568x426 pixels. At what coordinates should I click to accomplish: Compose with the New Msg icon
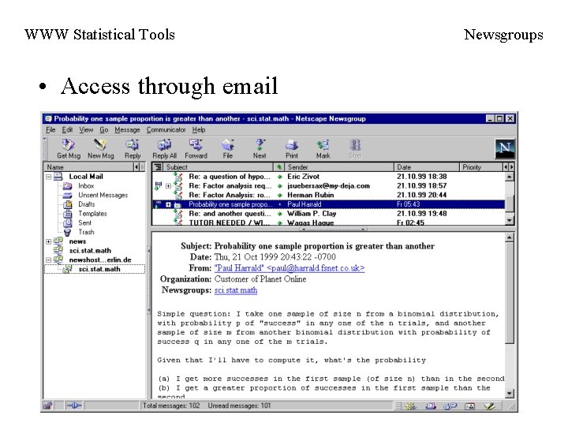pos(100,145)
